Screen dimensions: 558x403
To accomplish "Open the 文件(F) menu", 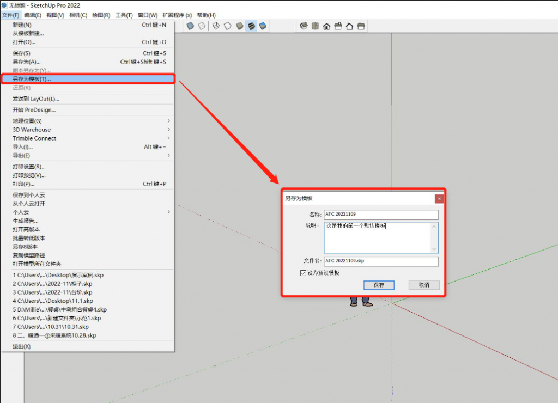I will pos(11,15).
